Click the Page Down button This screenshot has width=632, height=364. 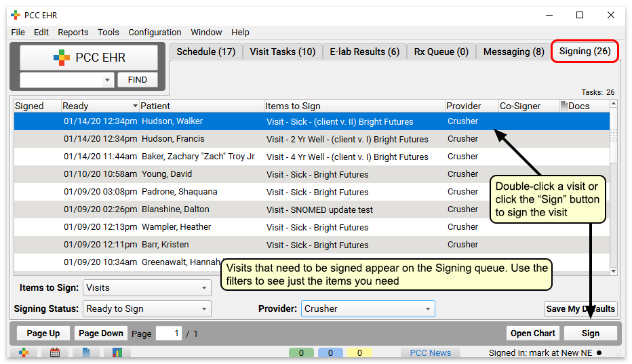point(101,333)
